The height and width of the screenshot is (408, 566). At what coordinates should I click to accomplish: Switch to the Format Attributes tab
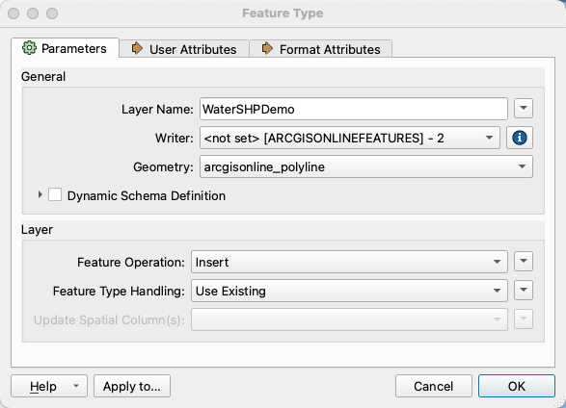click(321, 49)
